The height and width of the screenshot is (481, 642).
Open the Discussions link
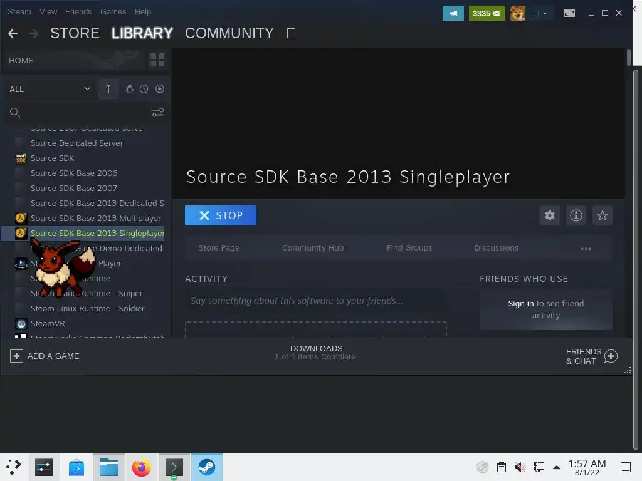coord(497,248)
